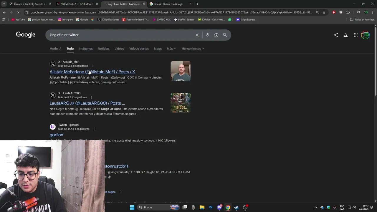
Task: Open the Google account avatar
Action: pyautogui.click(x=365, y=35)
